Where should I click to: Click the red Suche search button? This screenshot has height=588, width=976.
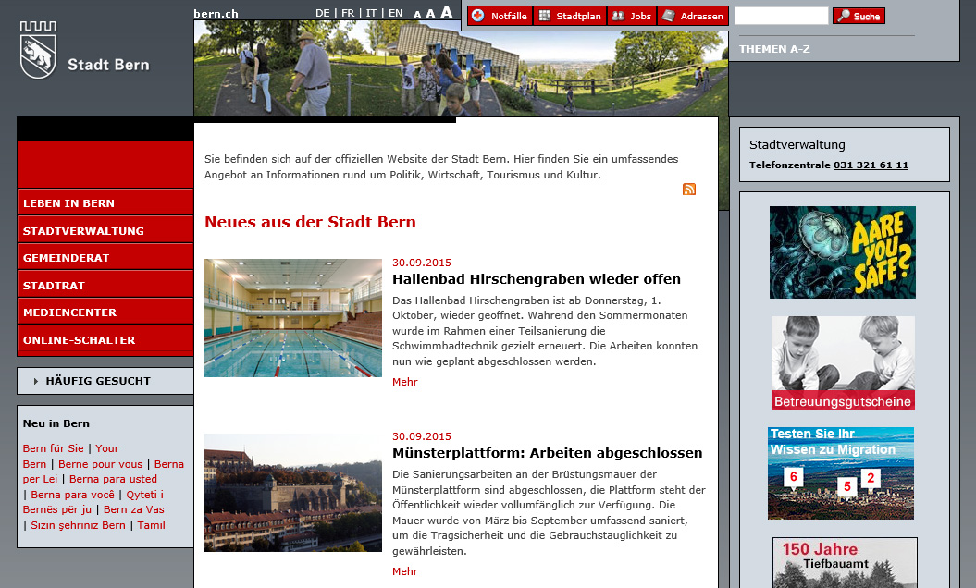pyautogui.click(x=859, y=16)
